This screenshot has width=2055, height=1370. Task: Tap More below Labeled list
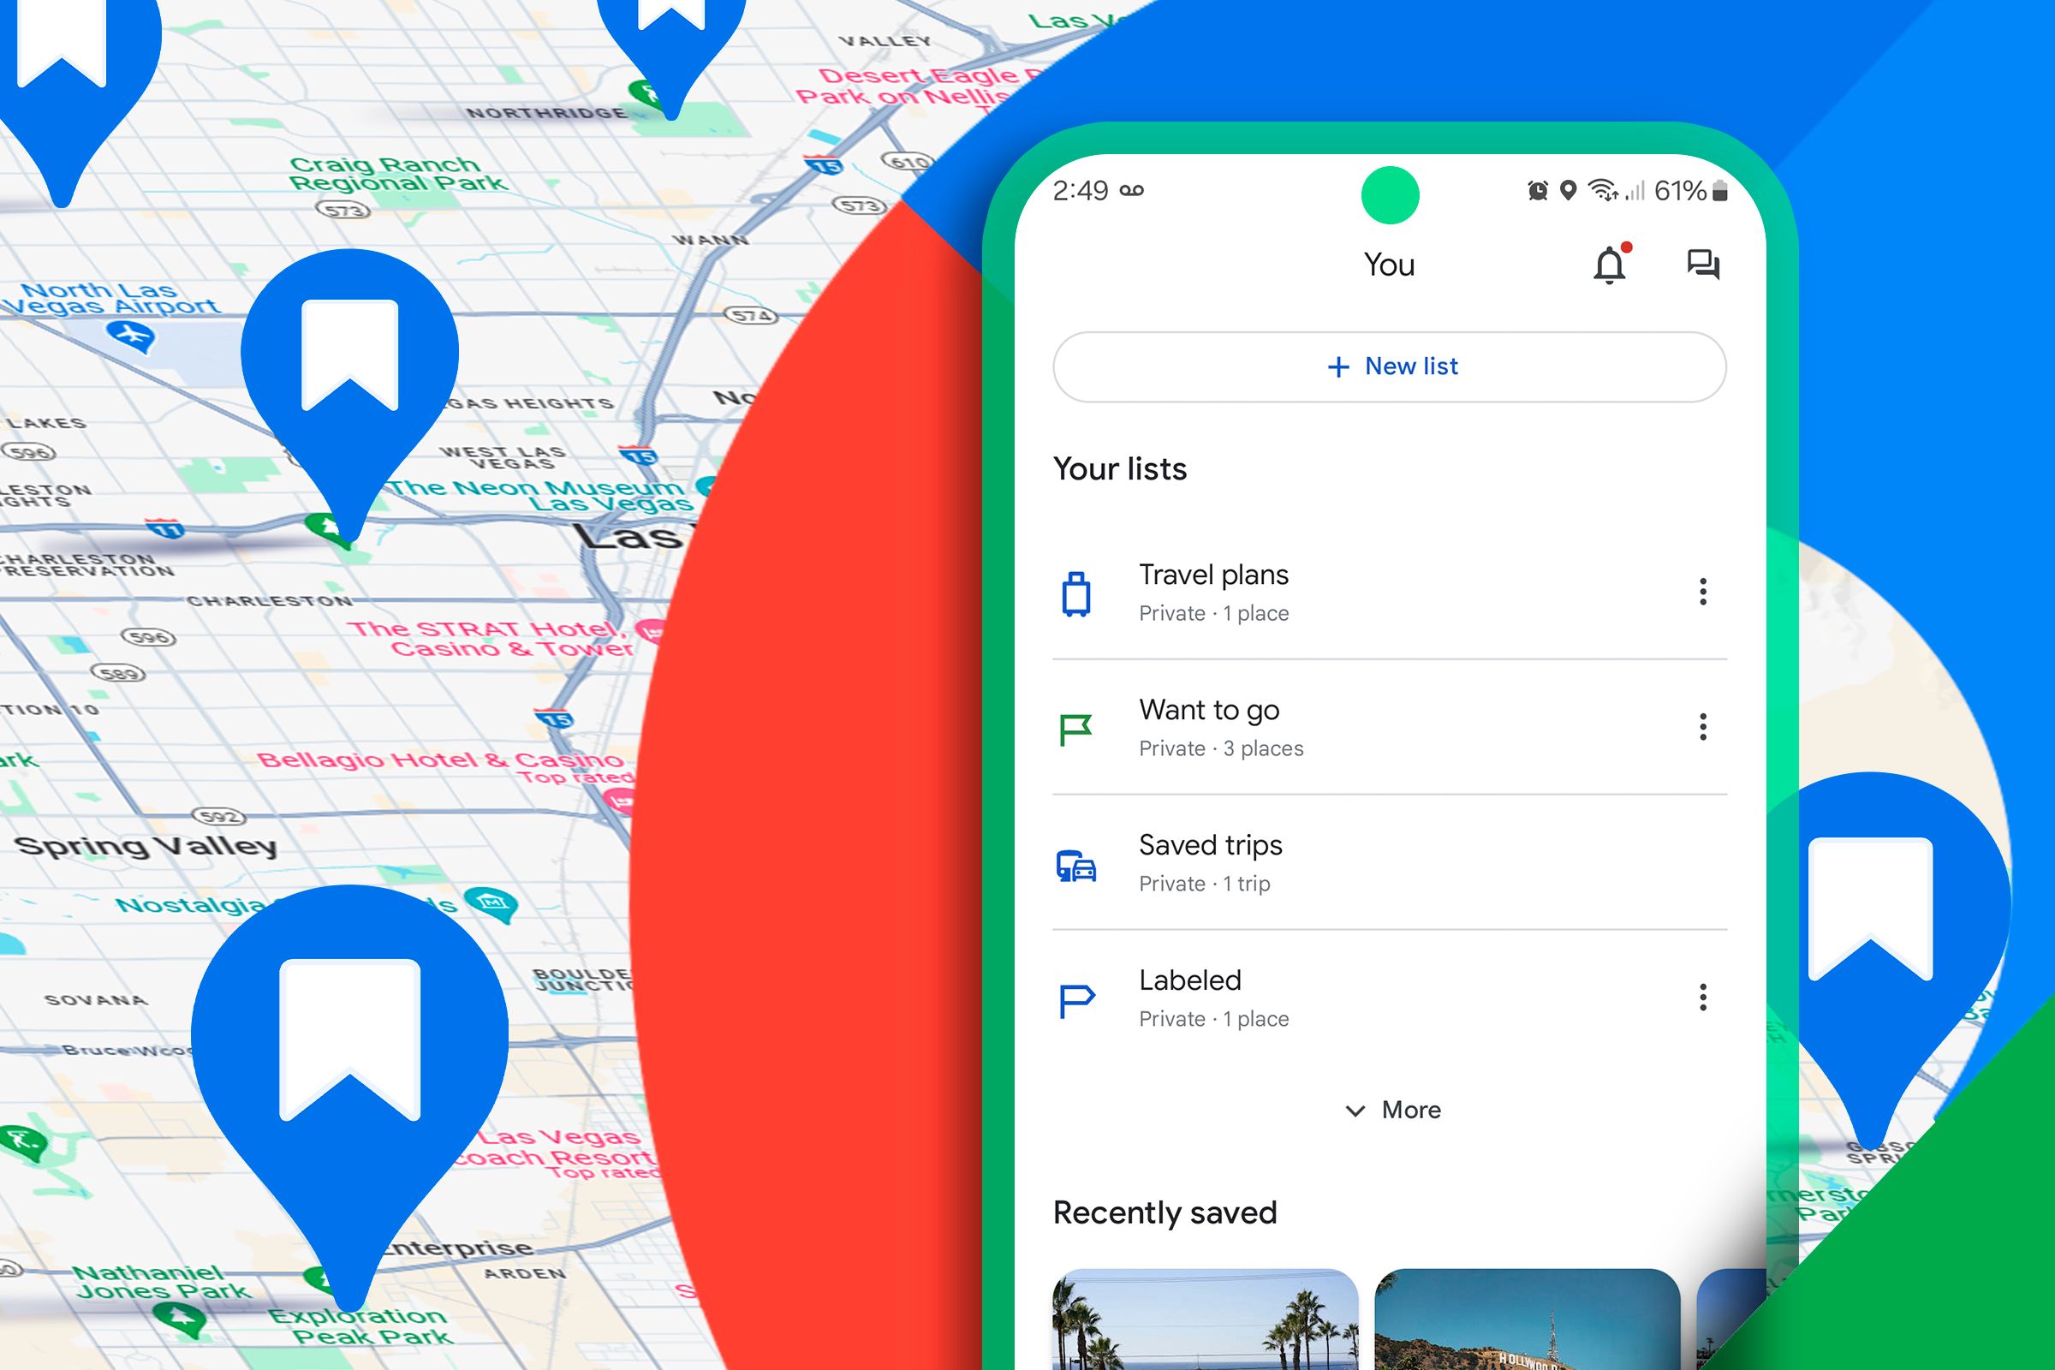(1387, 1109)
